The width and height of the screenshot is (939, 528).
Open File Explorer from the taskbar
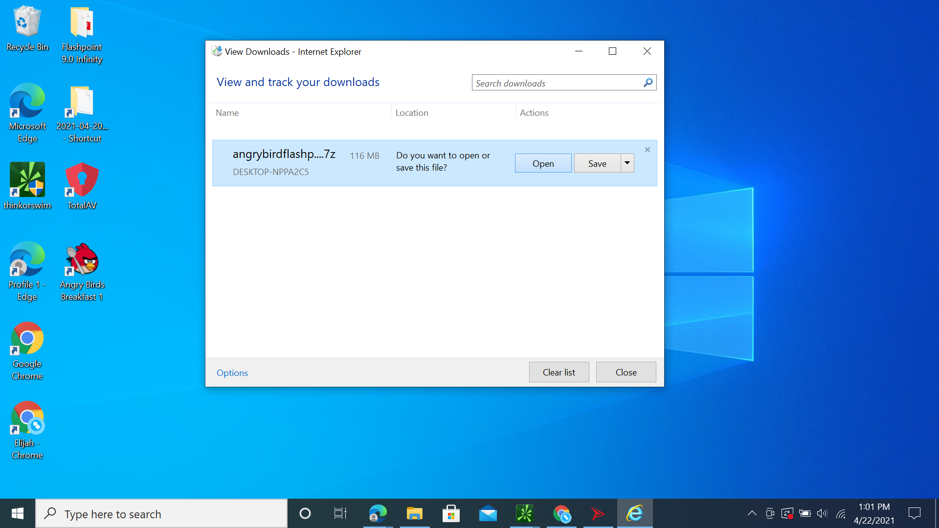click(414, 513)
